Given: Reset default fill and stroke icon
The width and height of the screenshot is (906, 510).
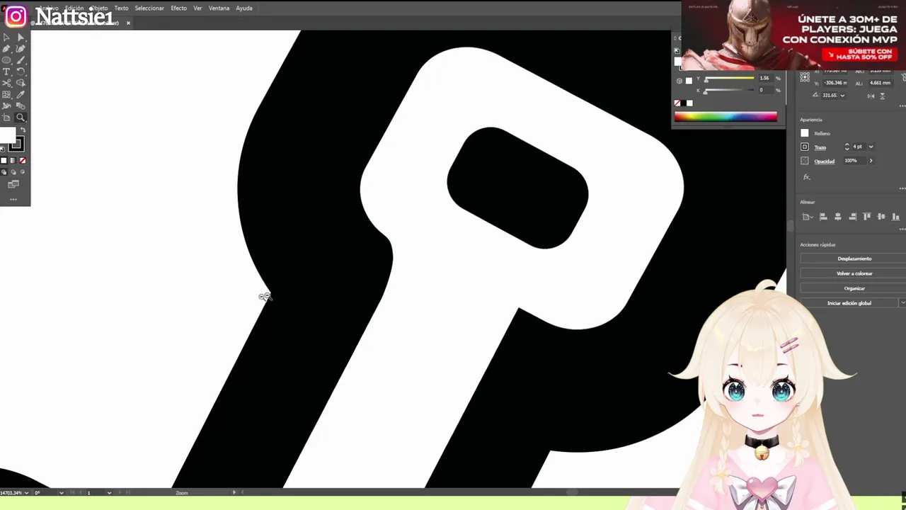Looking at the screenshot, I should coord(3,149).
